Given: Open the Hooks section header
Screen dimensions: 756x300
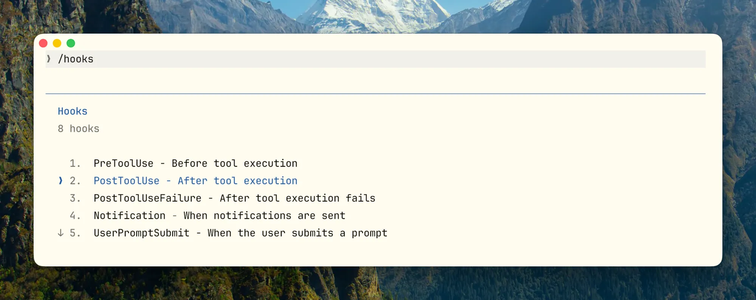Looking at the screenshot, I should click(72, 111).
